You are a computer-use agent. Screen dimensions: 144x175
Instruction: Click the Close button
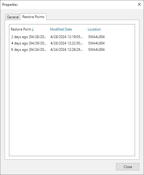[128, 167]
